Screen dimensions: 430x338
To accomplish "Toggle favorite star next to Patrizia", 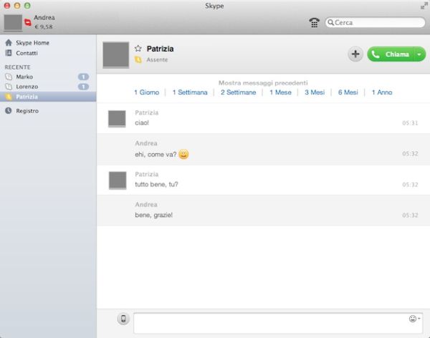I will (x=138, y=49).
